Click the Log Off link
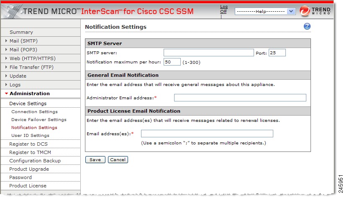 pyautogui.click(x=223, y=9)
